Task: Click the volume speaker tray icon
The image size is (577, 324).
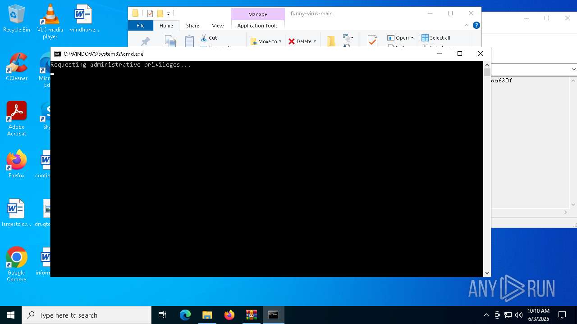Action: pyautogui.click(x=519, y=315)
